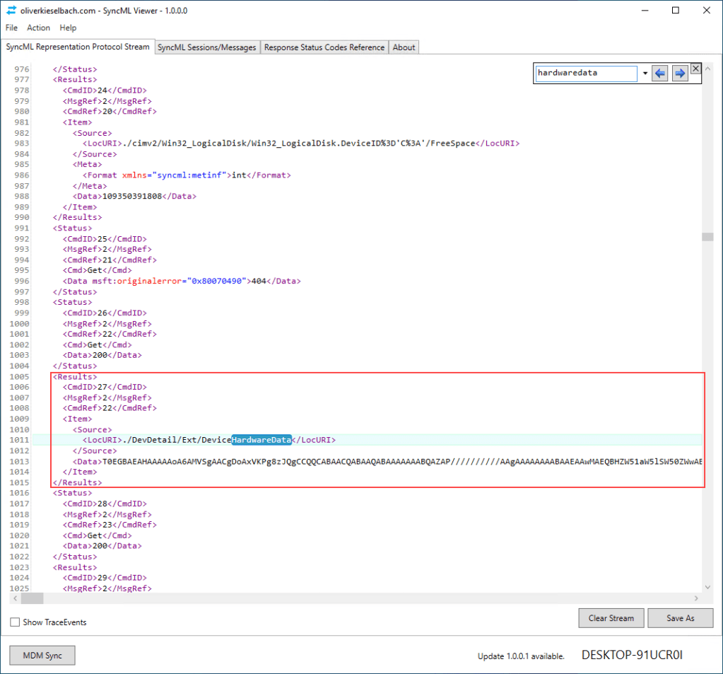This screenshot has height=674, width=723.
Task: Open the Response Status Codes Reference tab
Action: pyautogui.click(x=324, y=47)
